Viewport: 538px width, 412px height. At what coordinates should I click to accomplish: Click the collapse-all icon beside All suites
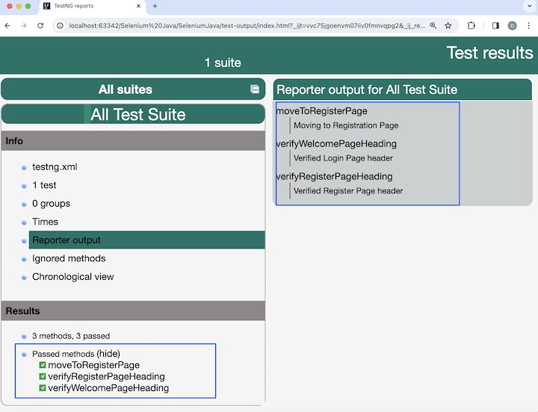255,89
